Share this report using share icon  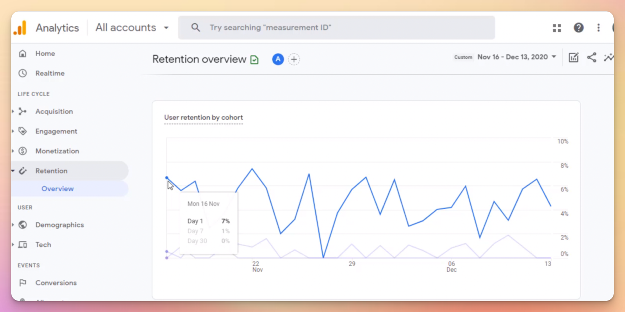pyautogui.click(x=591, y=57)
